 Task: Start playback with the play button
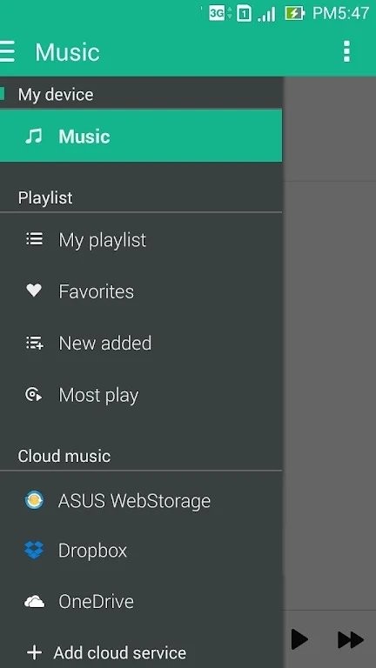pyautogui.click(x=300, y=639)
